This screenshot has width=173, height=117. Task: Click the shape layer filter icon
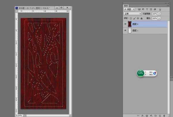[x=151, y=9]
